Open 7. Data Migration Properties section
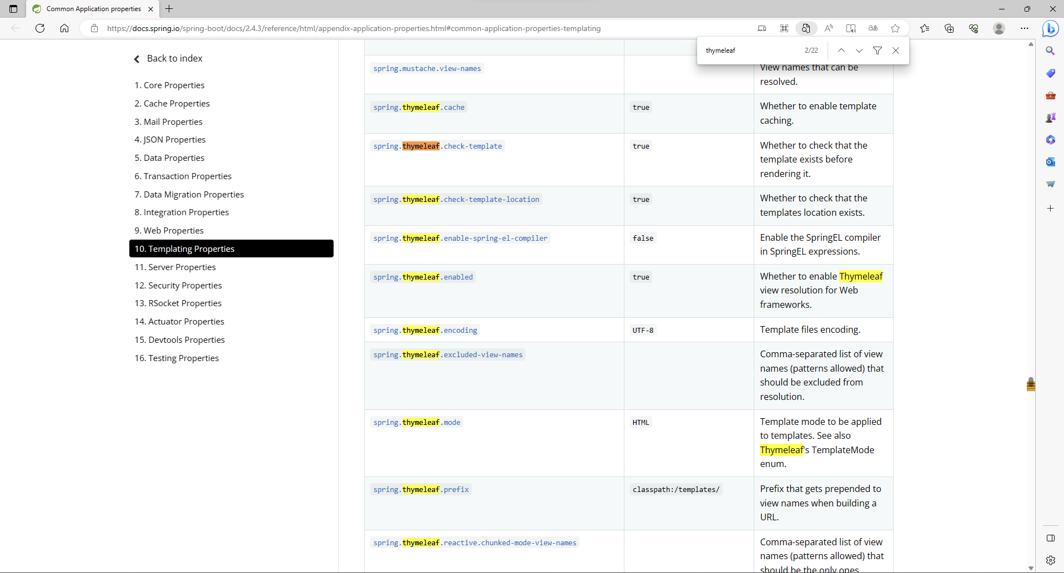Image resolution: width=1064 pixels, height=573 pixels. tap(189, 194)
